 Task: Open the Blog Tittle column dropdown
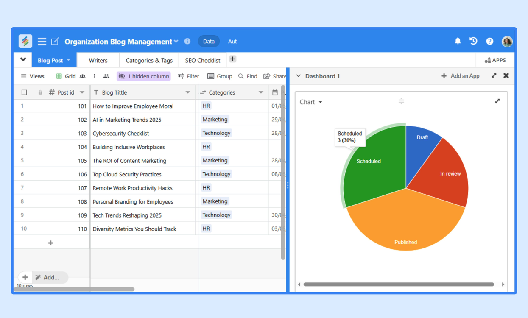click(188, 92)
